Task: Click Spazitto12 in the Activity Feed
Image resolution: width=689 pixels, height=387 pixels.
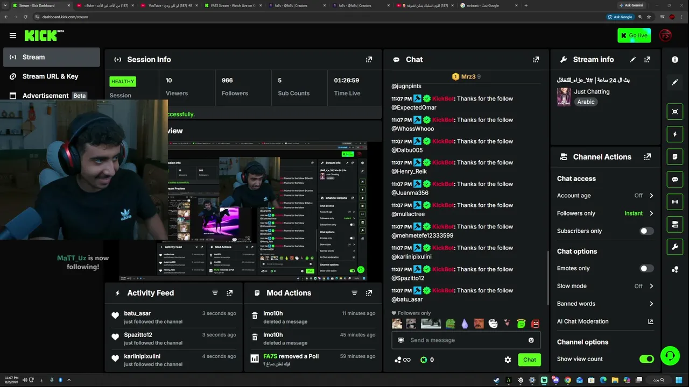Action: pos(138,335)
